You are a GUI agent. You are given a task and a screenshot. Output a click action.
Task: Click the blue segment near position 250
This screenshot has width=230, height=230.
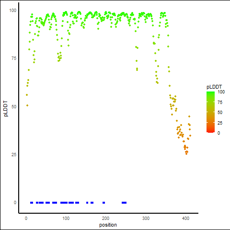point(124,203)
